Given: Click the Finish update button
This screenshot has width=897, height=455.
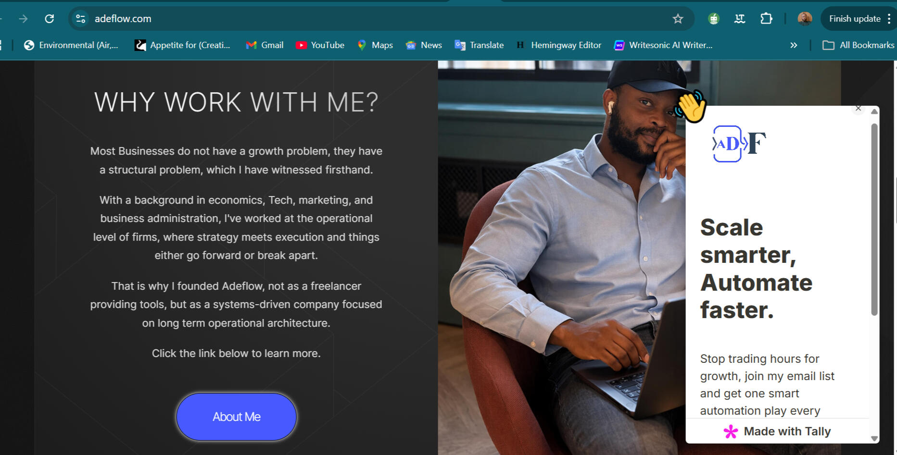Looking at the screenshot, I should tap(854, 19).
